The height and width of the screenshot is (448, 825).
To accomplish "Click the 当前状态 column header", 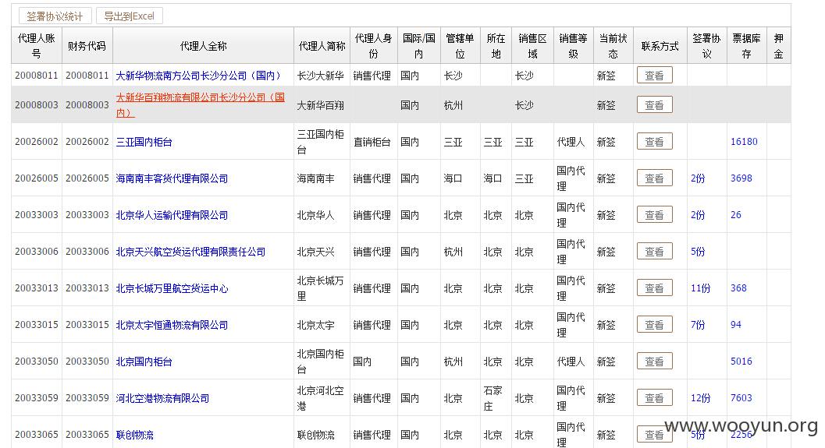I will pyautogui.click(x=613, y=46).
